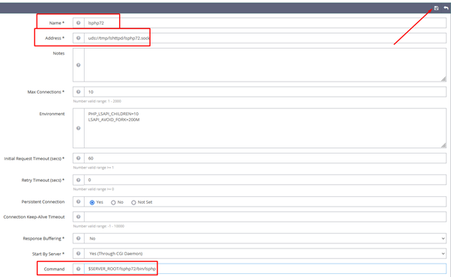Open help icon for Command field

(78, 269)
